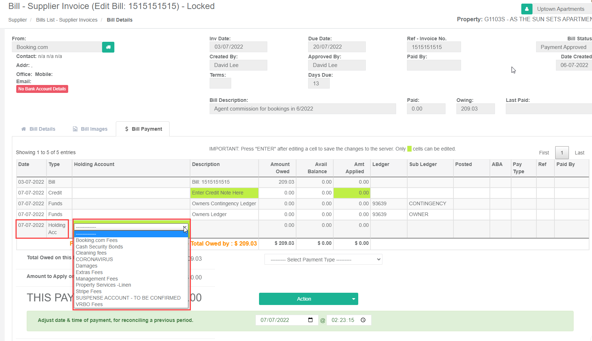Switch to the Bill Images tab
Image resolution: width=592 pixels, height=341 pixels.
pyautogui.click(x=90, y=129)
